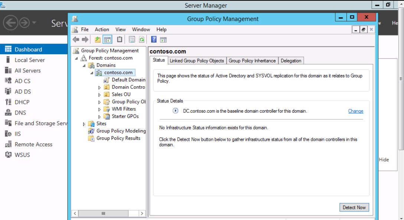Collapse the Domains tree node
The image size is (404, 220).
pos(84,65)
